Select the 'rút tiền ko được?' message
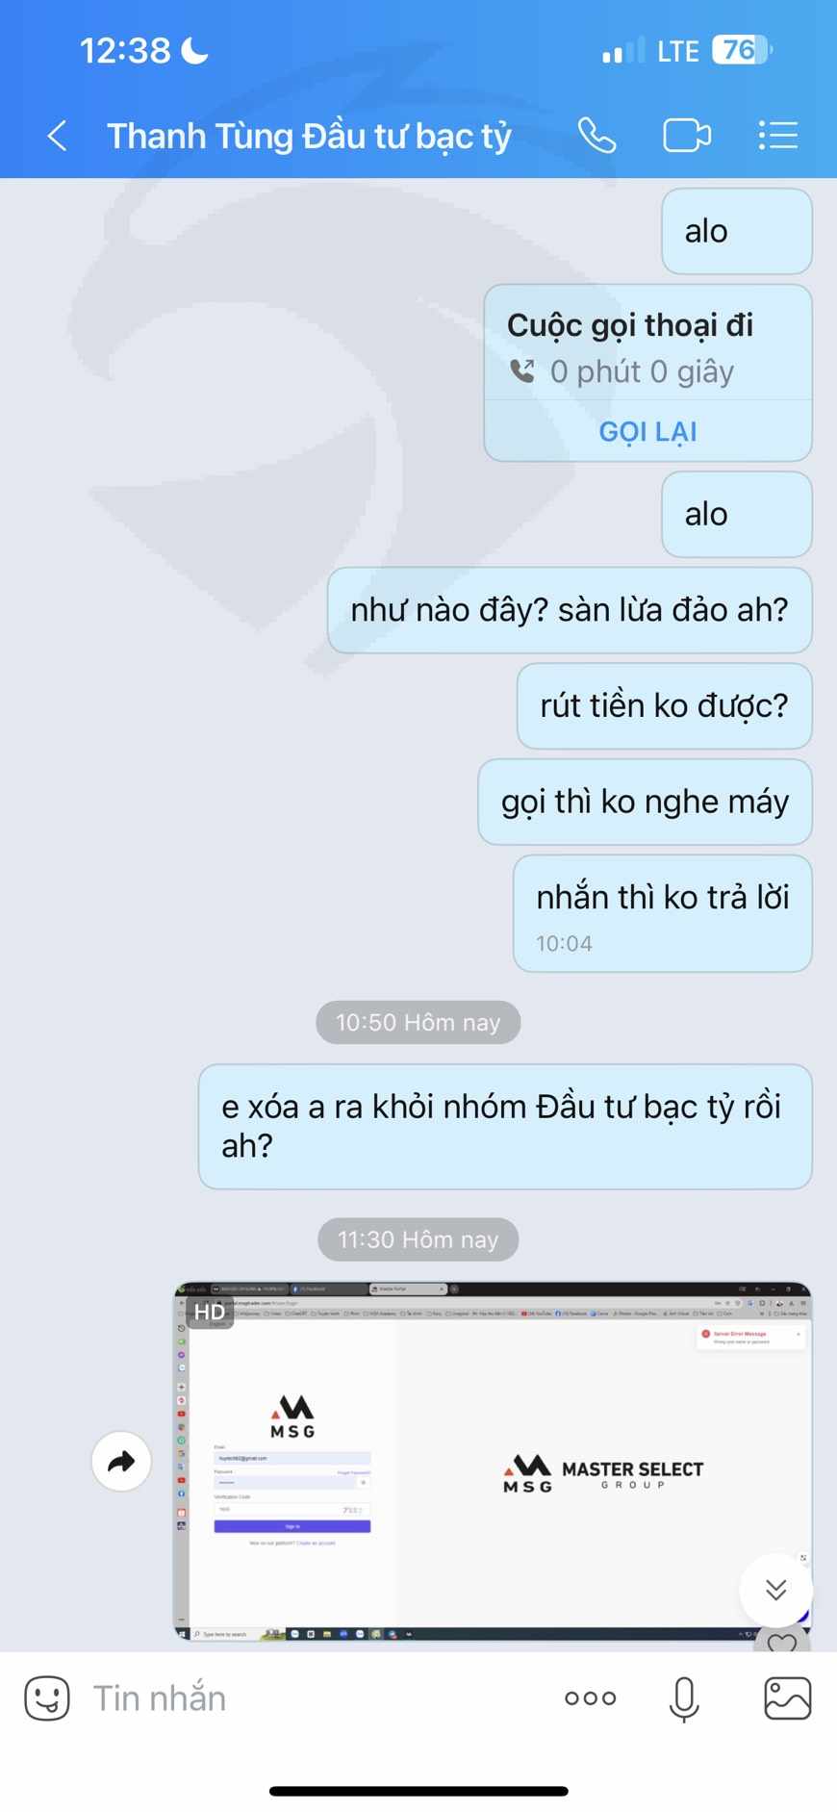The image size is (837, 1812). pyautogui.click(x=664, y=706)
